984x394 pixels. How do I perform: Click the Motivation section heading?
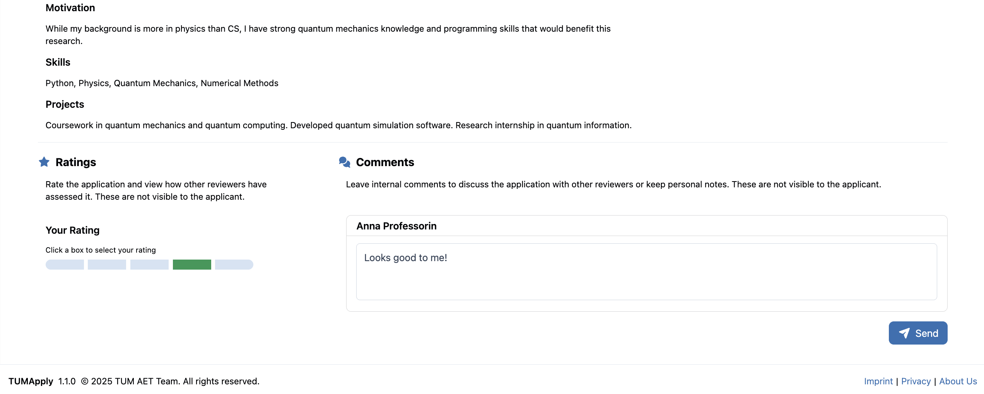pyautogui.click(x=70, y=8)
